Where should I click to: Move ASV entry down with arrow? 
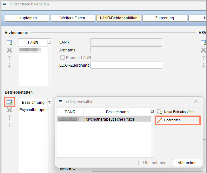[204, 65]
